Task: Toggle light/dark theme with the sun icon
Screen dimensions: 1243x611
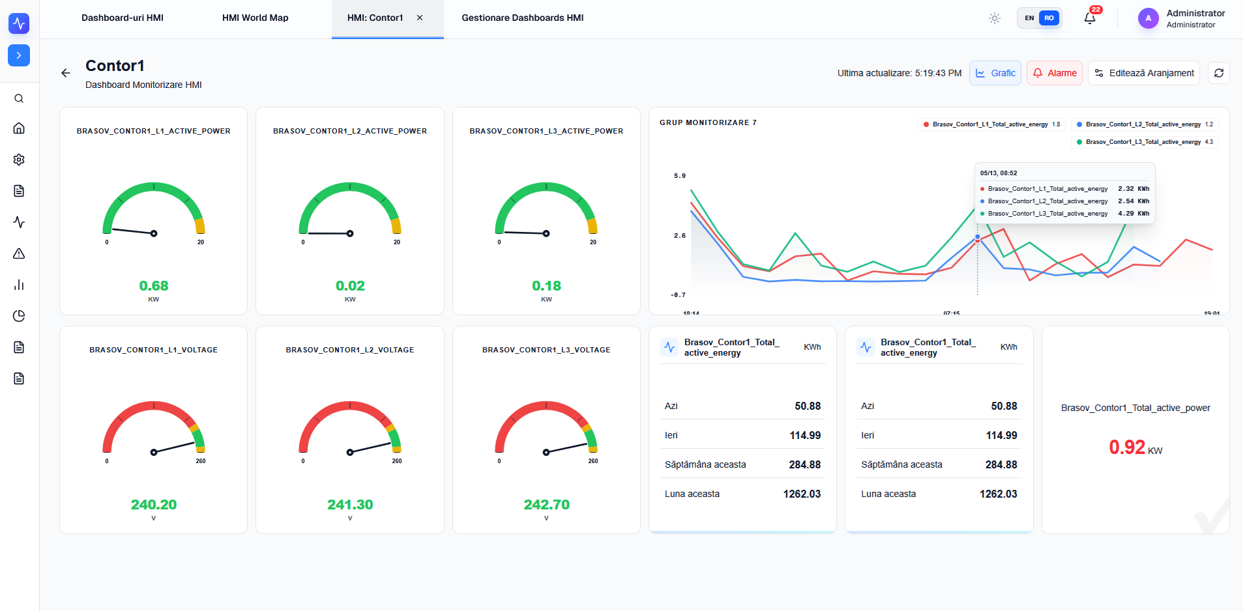Action: point(995,18)
